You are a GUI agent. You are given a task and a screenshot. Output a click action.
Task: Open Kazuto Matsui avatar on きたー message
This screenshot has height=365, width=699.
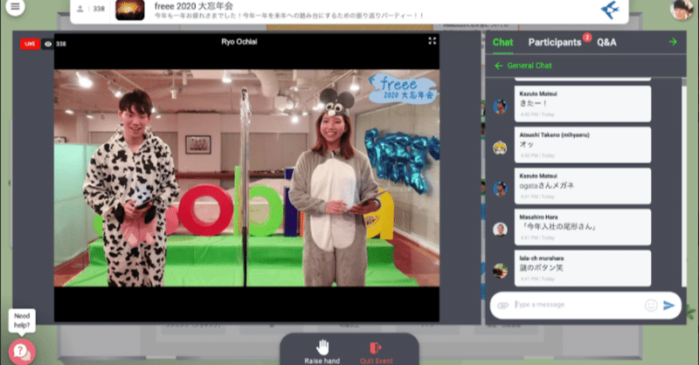pos(500,107)
